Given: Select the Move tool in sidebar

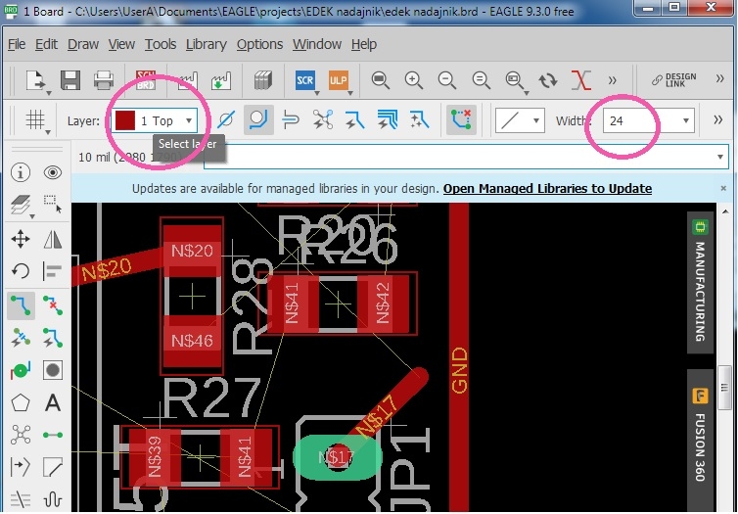Looking at the screenshot, I should tap(21, 239).
